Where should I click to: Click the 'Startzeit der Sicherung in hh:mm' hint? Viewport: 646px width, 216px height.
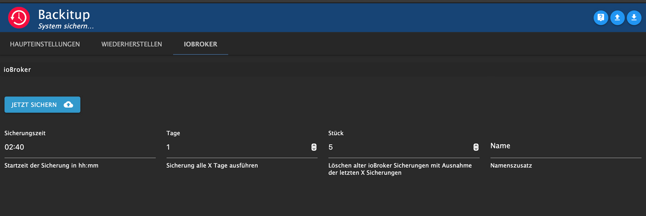(x=51, y=166)
